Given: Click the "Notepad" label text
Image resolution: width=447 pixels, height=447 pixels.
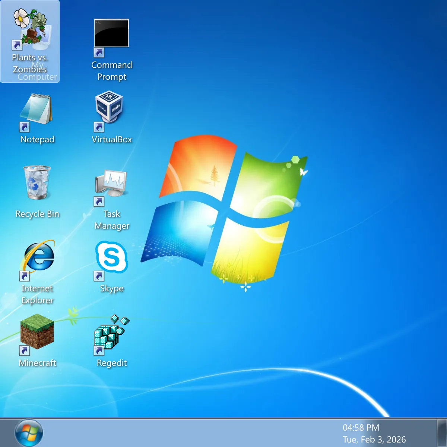Looking at the screenshot, I should point(37,139).
